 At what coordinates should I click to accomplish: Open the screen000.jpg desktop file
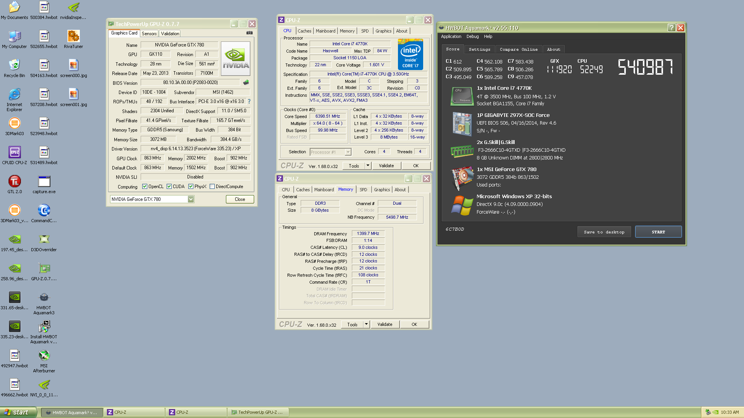tap(73, 68)
